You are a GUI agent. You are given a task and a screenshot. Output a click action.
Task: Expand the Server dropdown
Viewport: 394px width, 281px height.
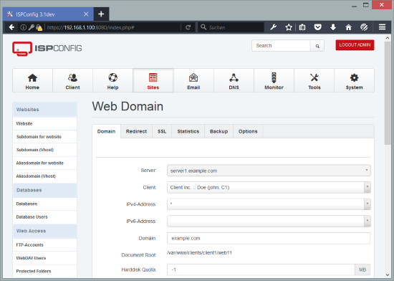[x=269, y=171]
